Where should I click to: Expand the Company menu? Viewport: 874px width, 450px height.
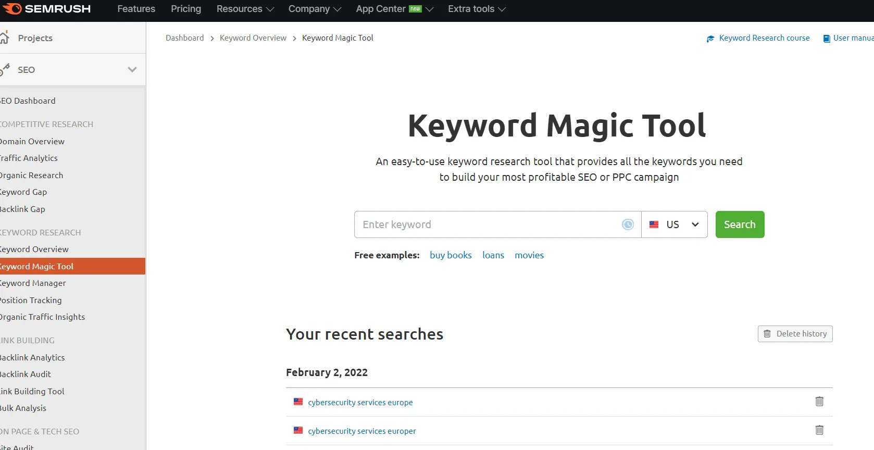click(315, 9)
